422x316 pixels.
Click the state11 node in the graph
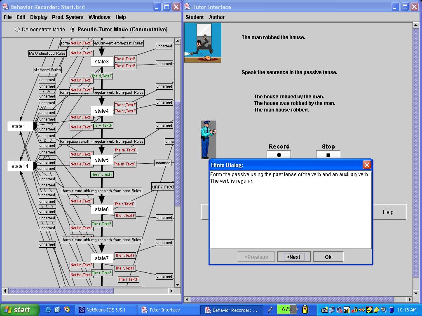20,126
